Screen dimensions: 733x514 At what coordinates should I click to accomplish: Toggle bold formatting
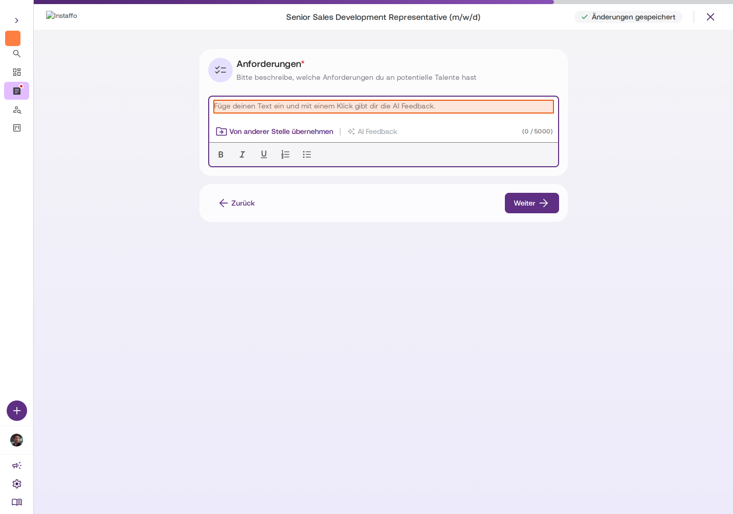(x=221, y=154)
